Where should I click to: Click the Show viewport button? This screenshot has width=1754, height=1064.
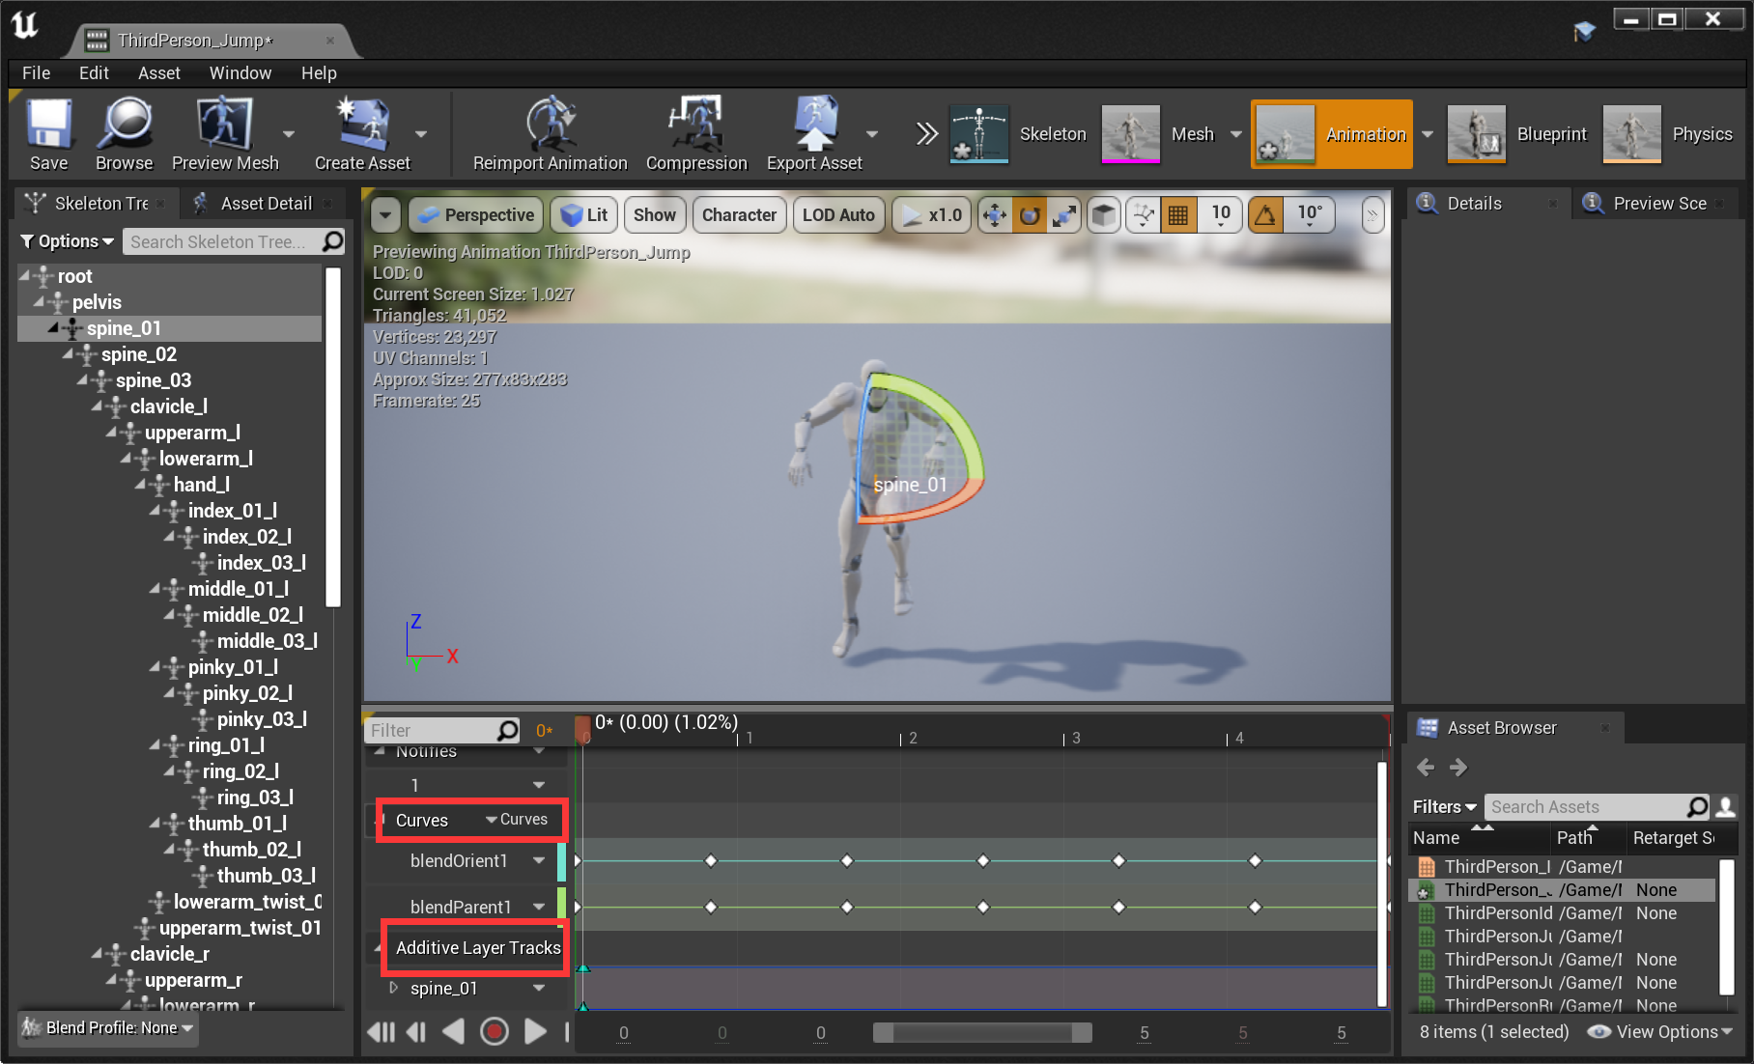coord(655,215)
